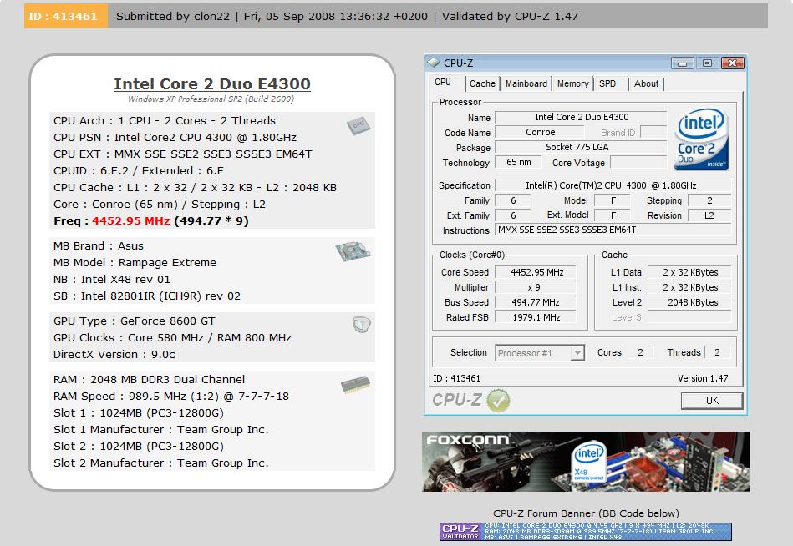Click the Name field showing Intel Core 2 Duo E4300
This screenshot has width=793, height=546.
pyautogui.click(x=581, y=117)
